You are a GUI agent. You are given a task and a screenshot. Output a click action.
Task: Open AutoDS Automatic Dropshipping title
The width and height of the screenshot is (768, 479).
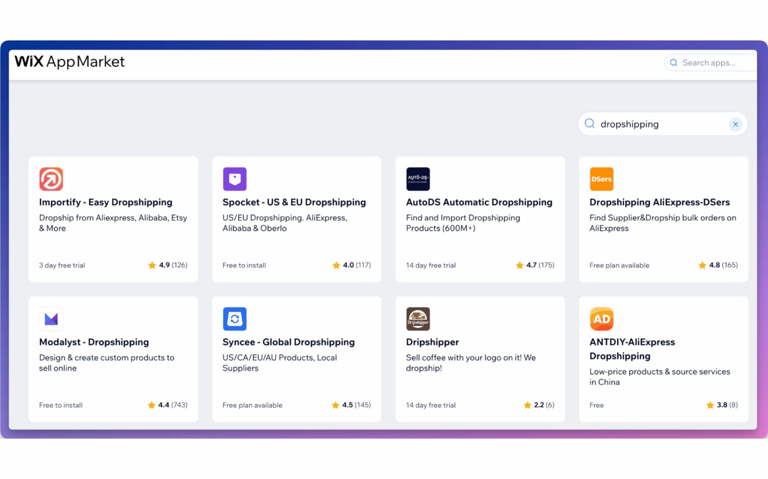coord(479,202)
